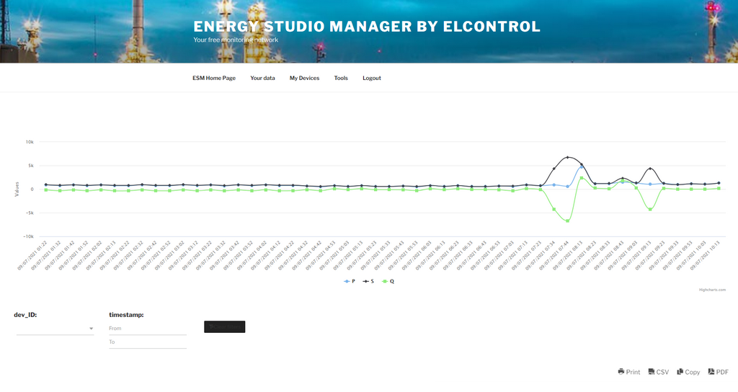
Task: Open My Devices menu item
Action: coord(304,78)
